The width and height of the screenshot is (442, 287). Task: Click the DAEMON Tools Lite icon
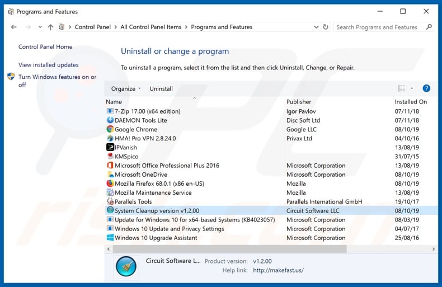click(x=110, y=120)
